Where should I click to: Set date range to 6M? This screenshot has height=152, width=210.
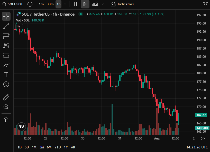pyautogui.click(x=49, y=147)
